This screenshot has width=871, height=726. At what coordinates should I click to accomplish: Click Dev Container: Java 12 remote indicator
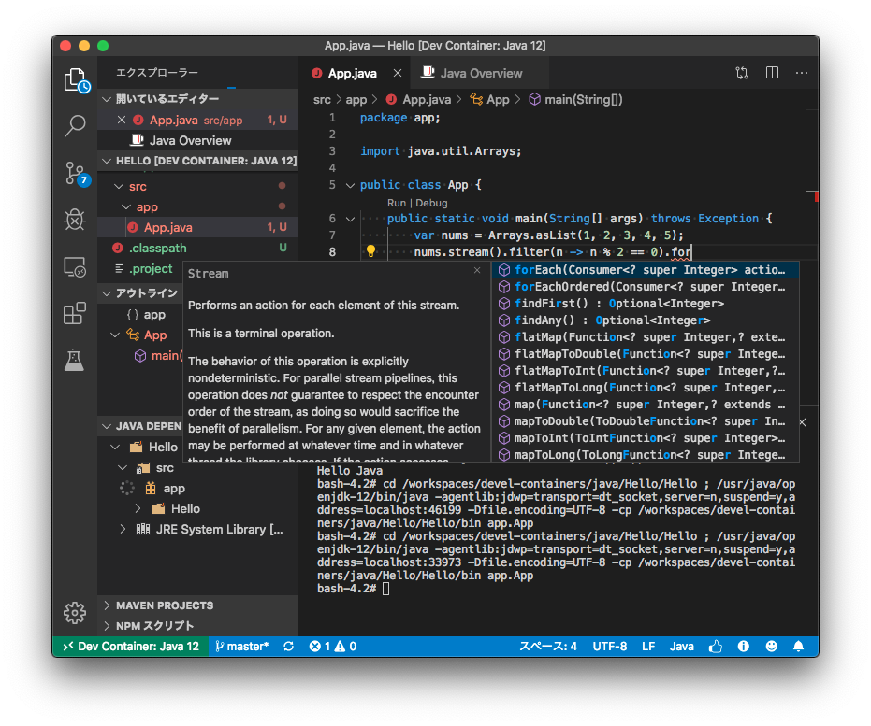[131, 647]
